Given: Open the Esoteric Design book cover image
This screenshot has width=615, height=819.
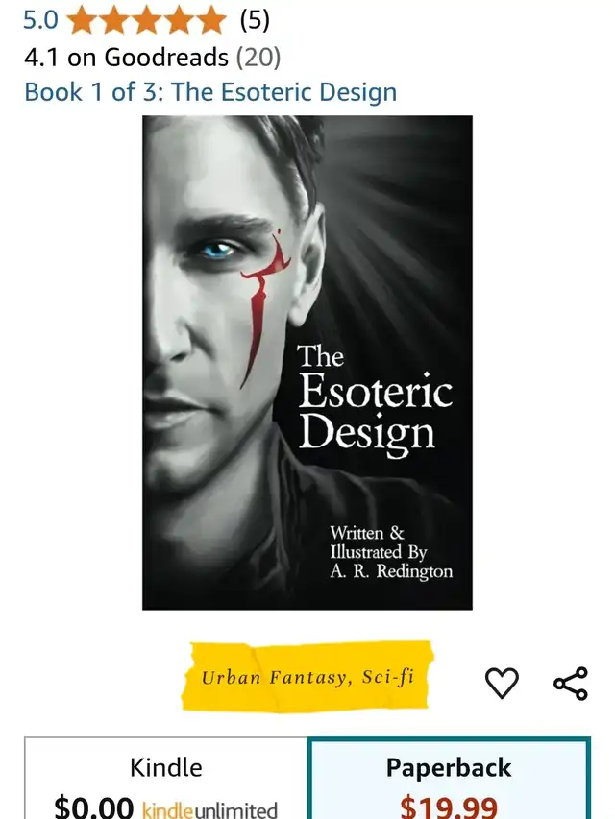Looking at the screenshot, I should point(307,363).
